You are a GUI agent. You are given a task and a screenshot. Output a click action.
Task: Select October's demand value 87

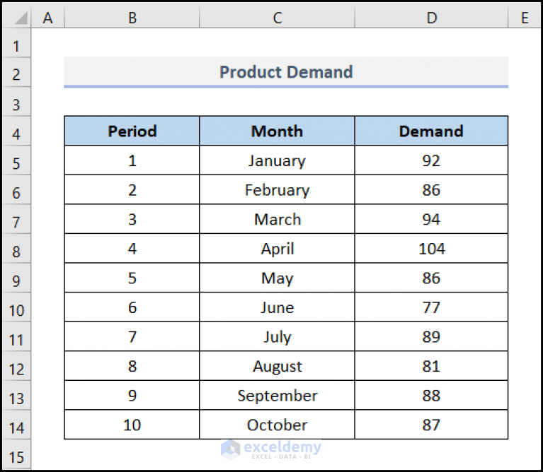(431, 425)
